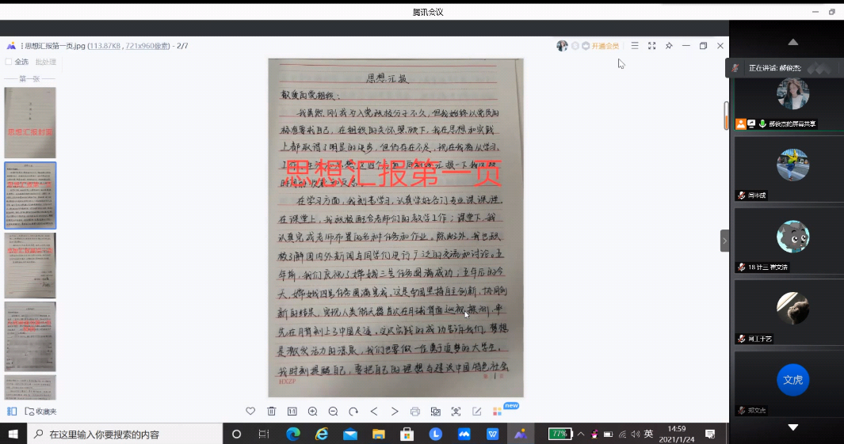This screenshot has width=844, height=444.
Task: Add the image to favorites with heart icon
Action: click(x=250, y=412)
